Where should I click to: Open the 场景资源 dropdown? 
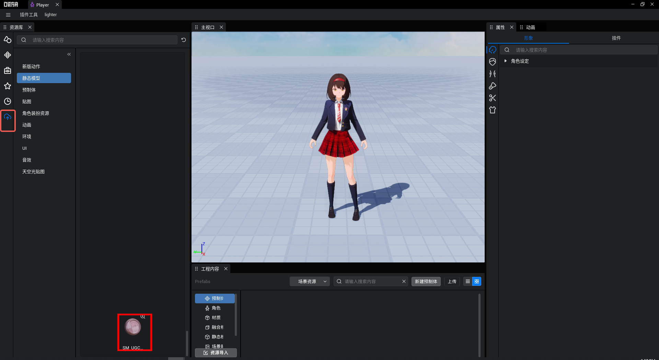pyautogui.click(x=310, y=281)
